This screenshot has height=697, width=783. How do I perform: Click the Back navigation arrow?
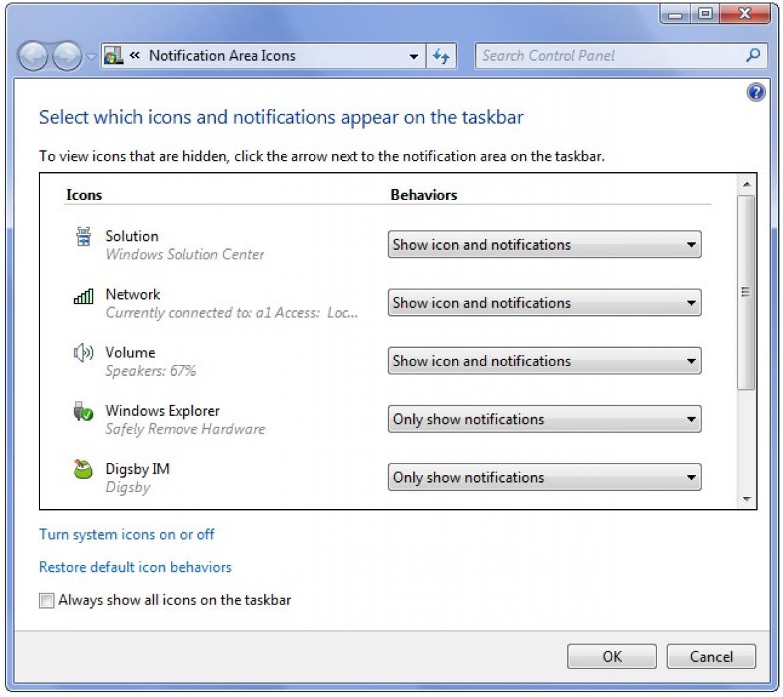33,56
